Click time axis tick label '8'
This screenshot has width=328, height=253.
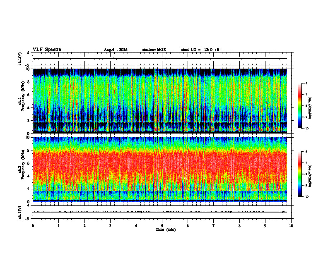pyautogui.click(x=239, y=226)
